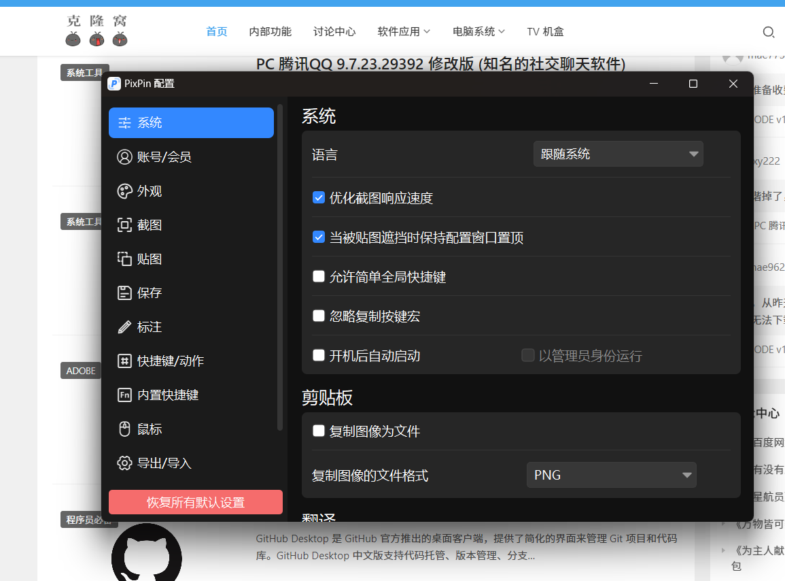Click the PixPin logo in title bar
785x581 pixels.
114,84
